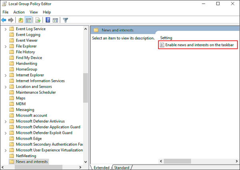Click the Back arrow in toolbar
This screenshot has width=240, height=170.
pos(4,20)
